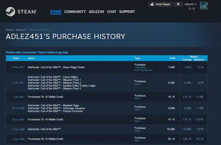Click the Install Steam button
The image size is (221, 145).
[160, 4]
